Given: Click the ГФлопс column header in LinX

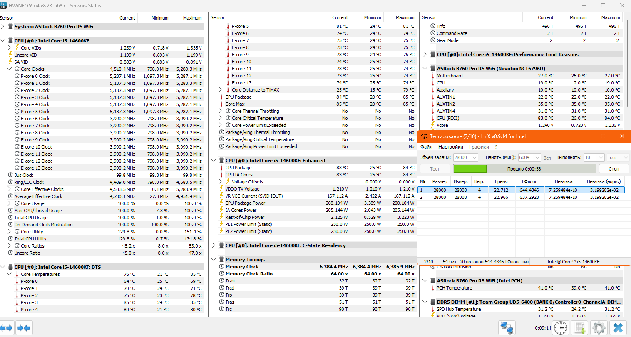Looking at the screenshot, I should point(529,181).
